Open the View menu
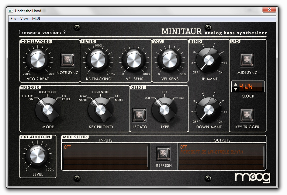Viewport: 287px width, 195px height. pyautogui.click(x=24, y=19)
